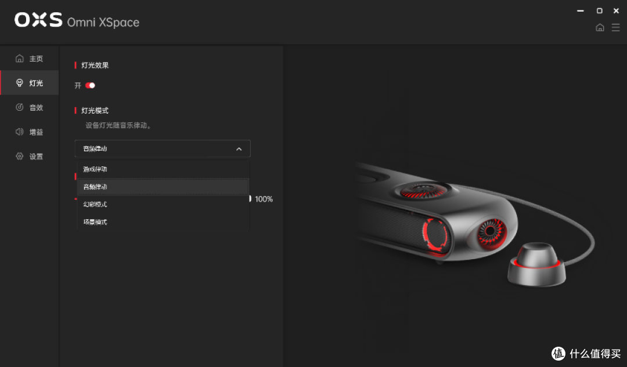The image size is (627, 367).
Task: Pick 场景模式 from the mode list
Action: click(x=163, y=221)
